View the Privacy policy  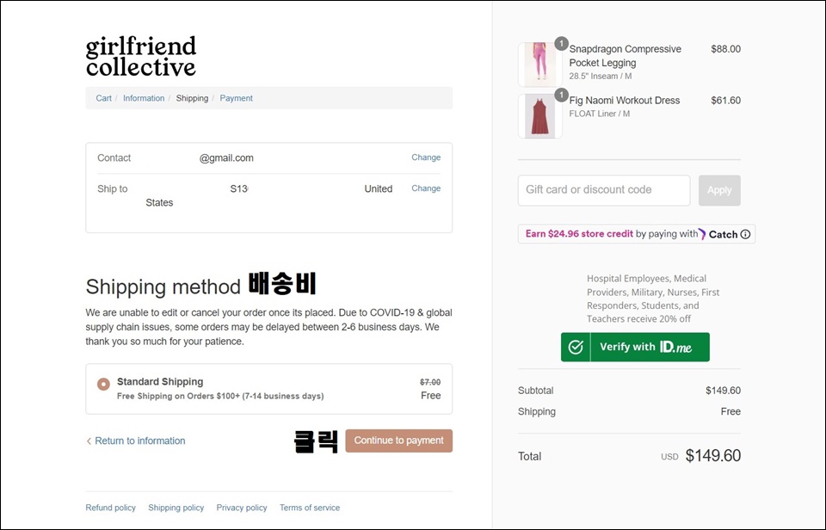pyautogui.click(x=242, y=508)
